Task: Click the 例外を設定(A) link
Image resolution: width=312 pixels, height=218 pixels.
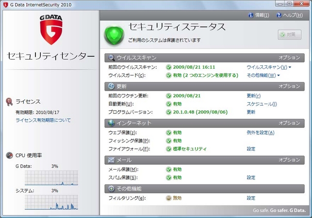Action: 261,133
